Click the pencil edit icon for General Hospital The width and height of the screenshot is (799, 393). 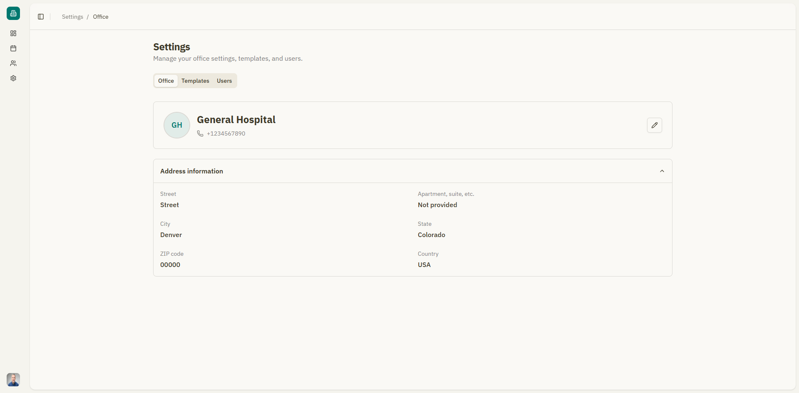point(654,125)
